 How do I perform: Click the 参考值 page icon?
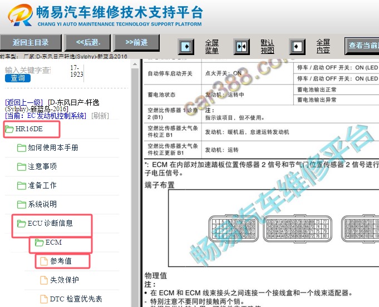44,261
